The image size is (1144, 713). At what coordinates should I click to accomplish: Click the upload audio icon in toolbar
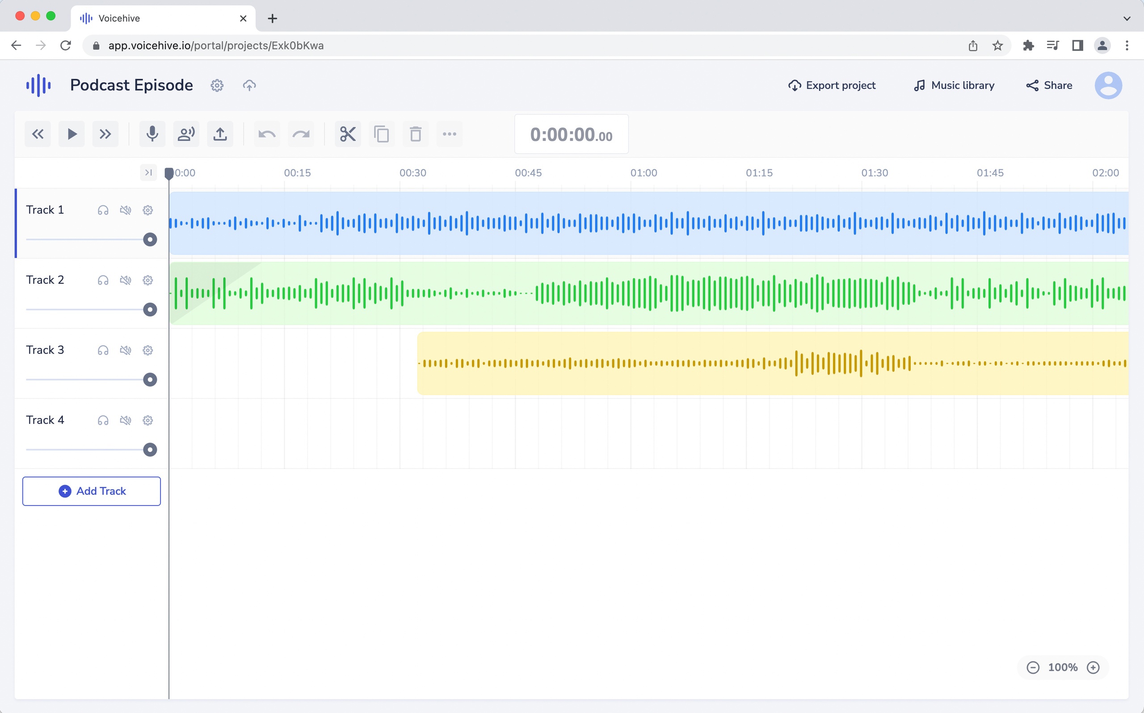pyautogui.click(x=220, y=135)
